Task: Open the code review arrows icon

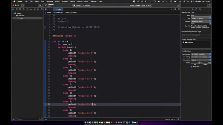Action: [x=171, y=9]
